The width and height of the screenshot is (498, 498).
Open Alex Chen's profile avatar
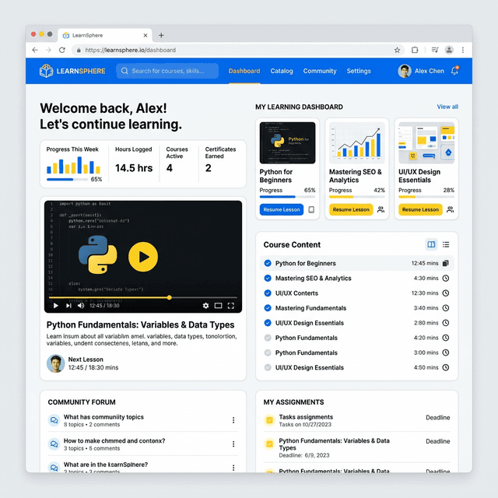tap(405, 71)
